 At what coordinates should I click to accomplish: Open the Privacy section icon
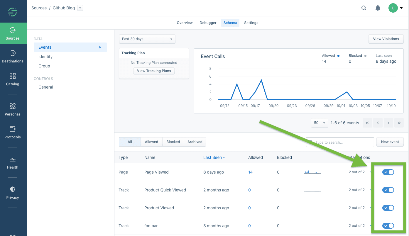click(x=12, y=192)
